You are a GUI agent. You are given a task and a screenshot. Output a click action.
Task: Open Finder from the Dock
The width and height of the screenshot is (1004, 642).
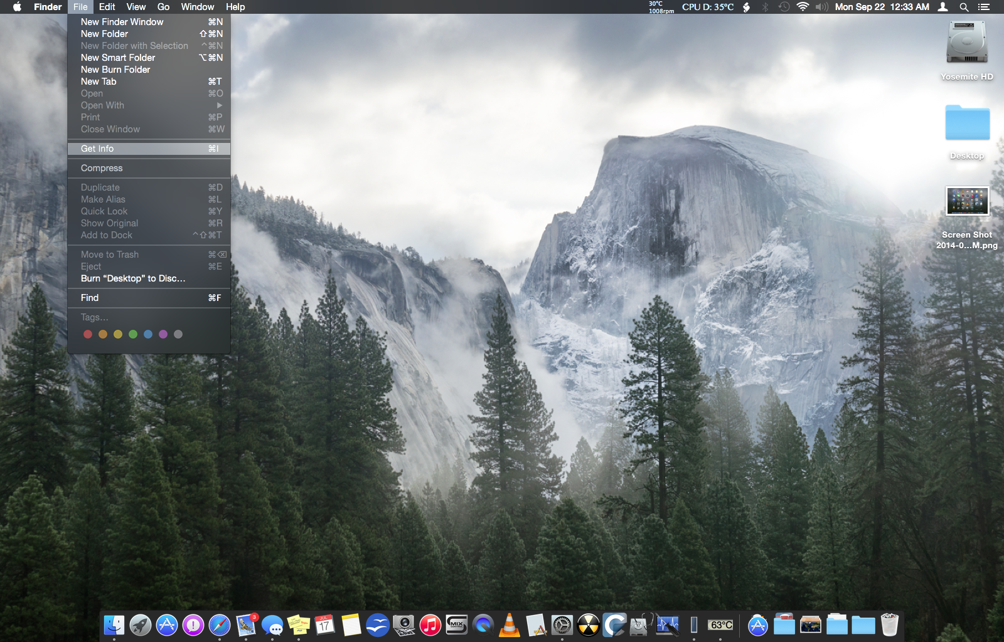(114, 625)
